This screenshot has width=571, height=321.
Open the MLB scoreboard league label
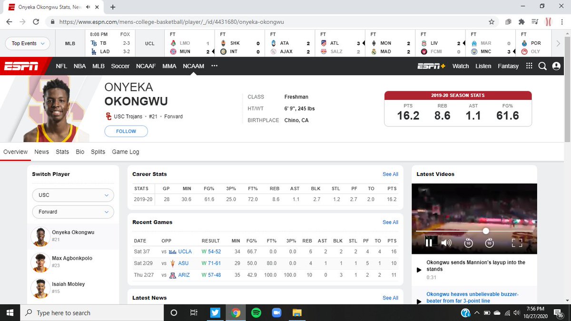[70, 43]
